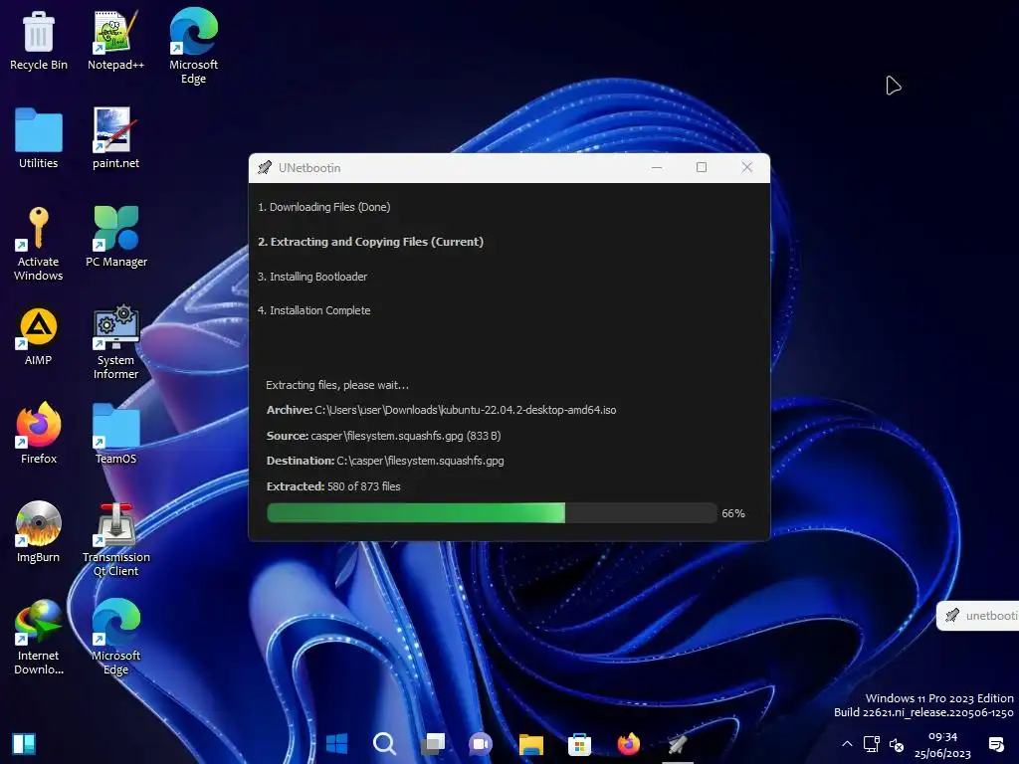The width and height of the screenshot is (1019, 764).
Task: Select the TeamOS folder icon
Action: [115, 434]
